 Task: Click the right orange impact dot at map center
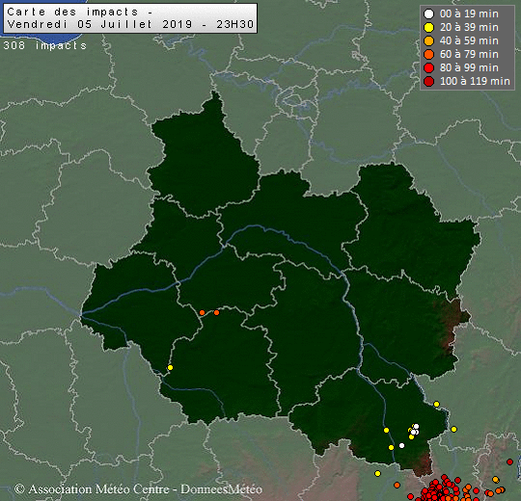point(217,312)
